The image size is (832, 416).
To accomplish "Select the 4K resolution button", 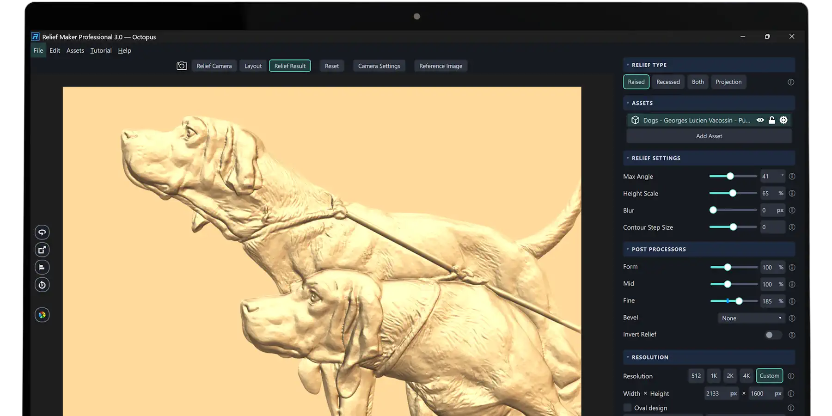I will (x=746, y=376).
